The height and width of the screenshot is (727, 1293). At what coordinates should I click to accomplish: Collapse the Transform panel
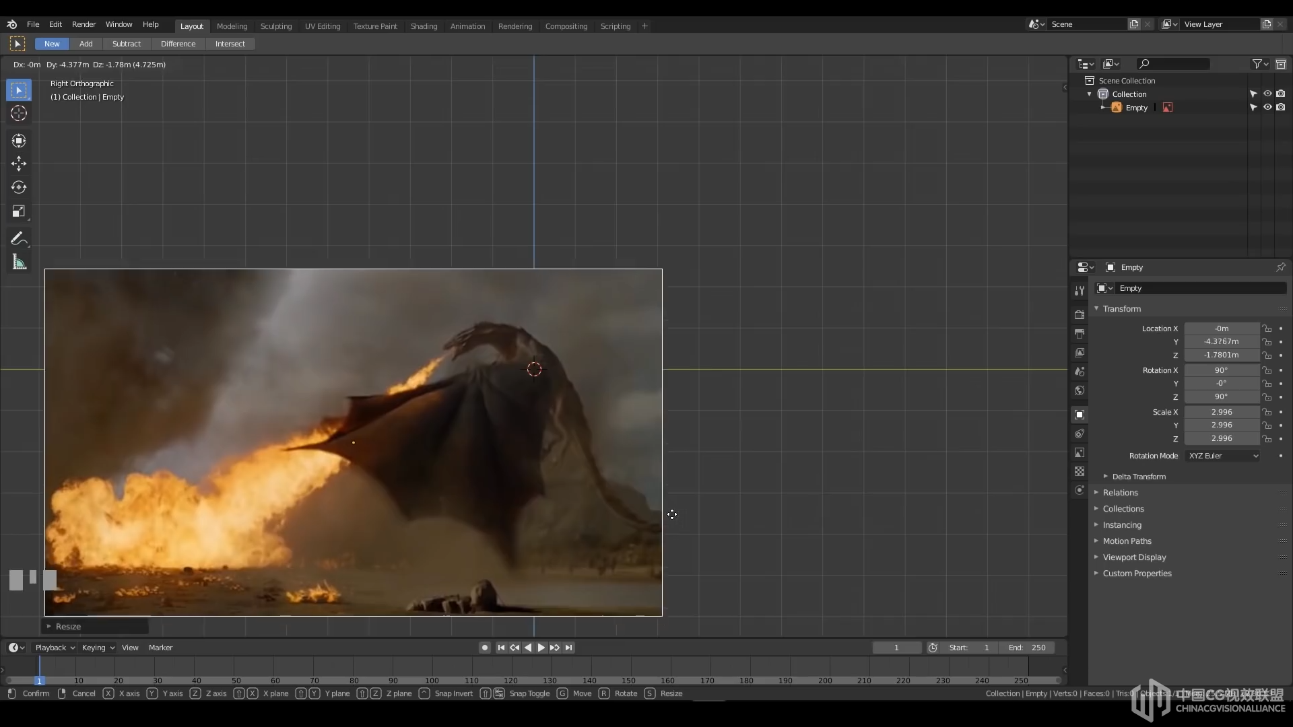click(x=1096, y=308)
